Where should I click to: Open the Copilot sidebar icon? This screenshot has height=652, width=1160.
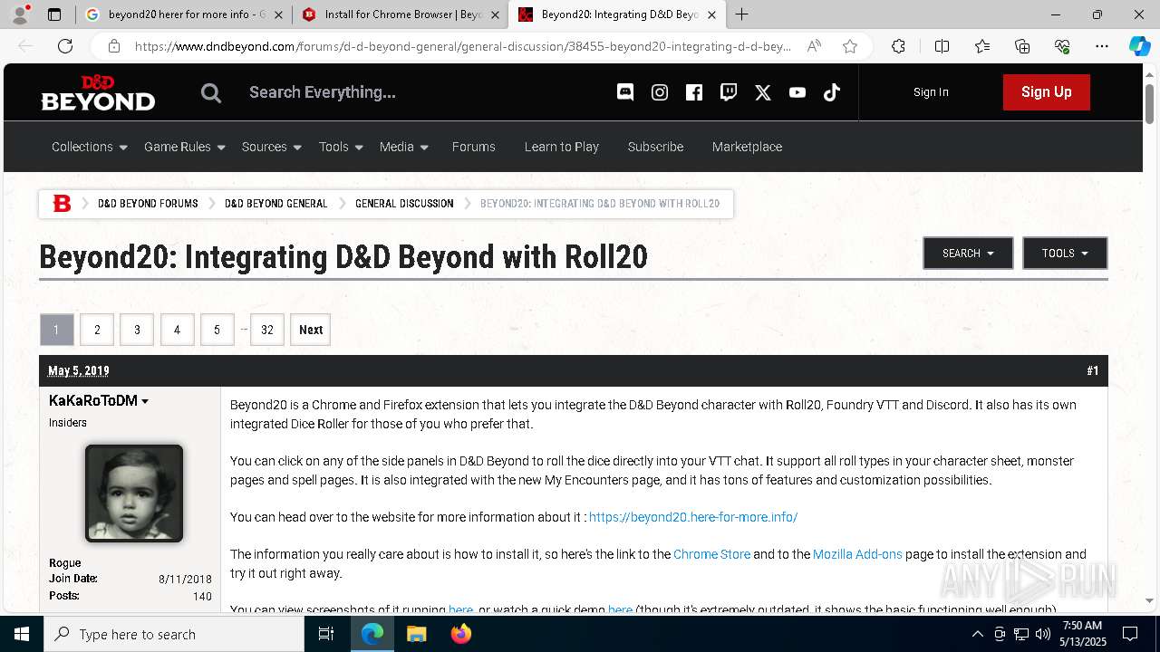(1139, 46)
